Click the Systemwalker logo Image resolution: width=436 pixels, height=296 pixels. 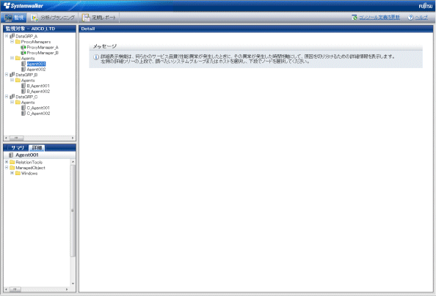point(23,6)
